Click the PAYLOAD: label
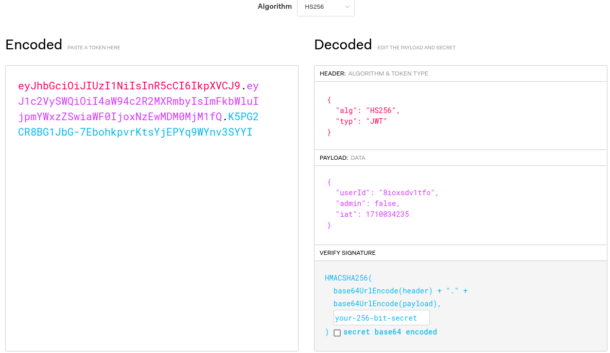Screen dimensions: 610x353 pos(334,158)
